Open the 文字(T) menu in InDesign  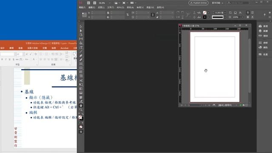pyautogui.click(x=110, y=8)
